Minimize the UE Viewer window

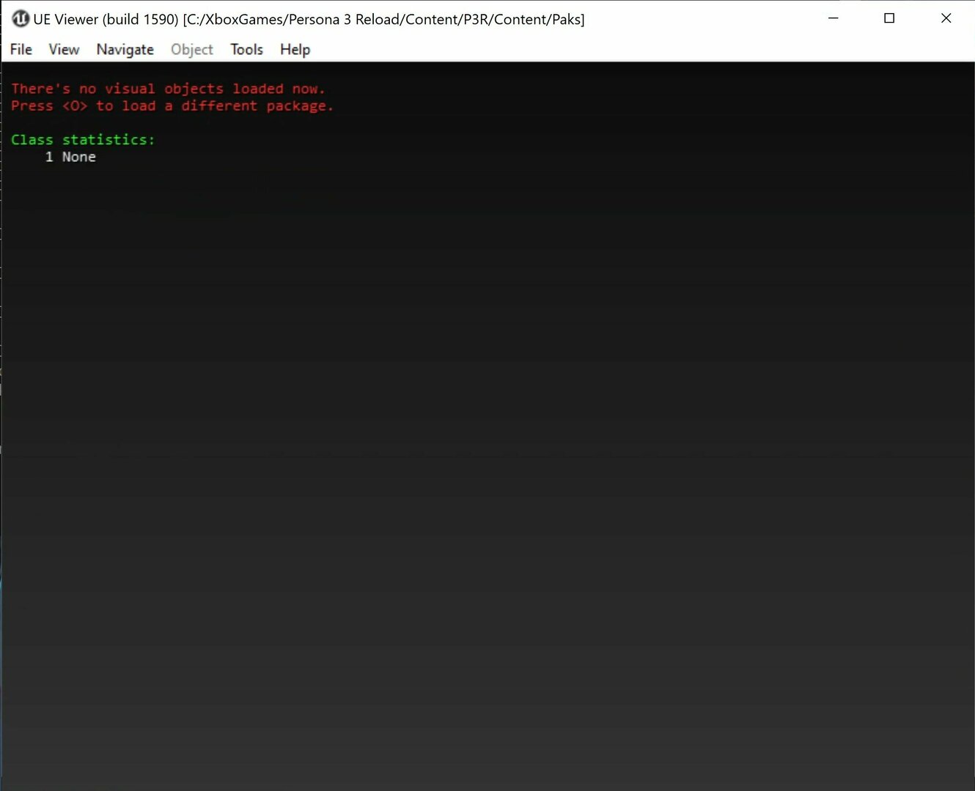833,18
